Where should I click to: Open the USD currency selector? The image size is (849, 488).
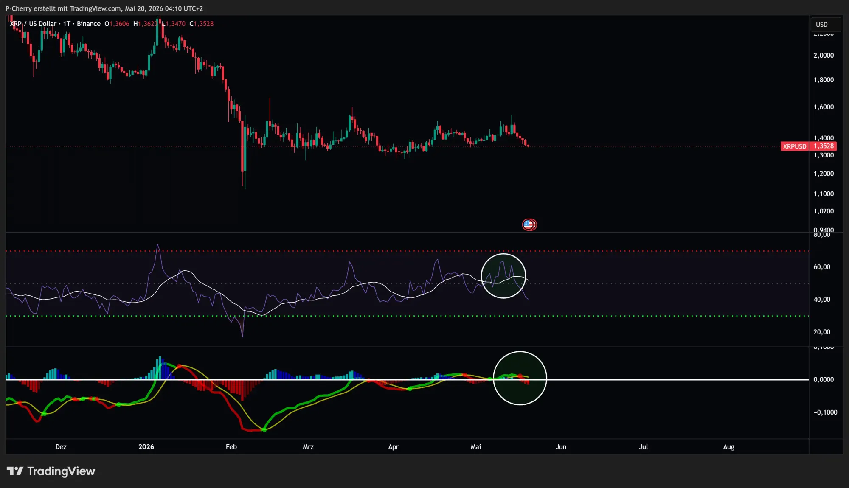825,25
